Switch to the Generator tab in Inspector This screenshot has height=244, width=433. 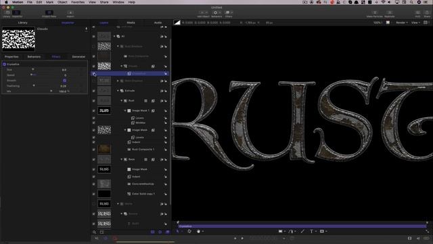[78, 57]
